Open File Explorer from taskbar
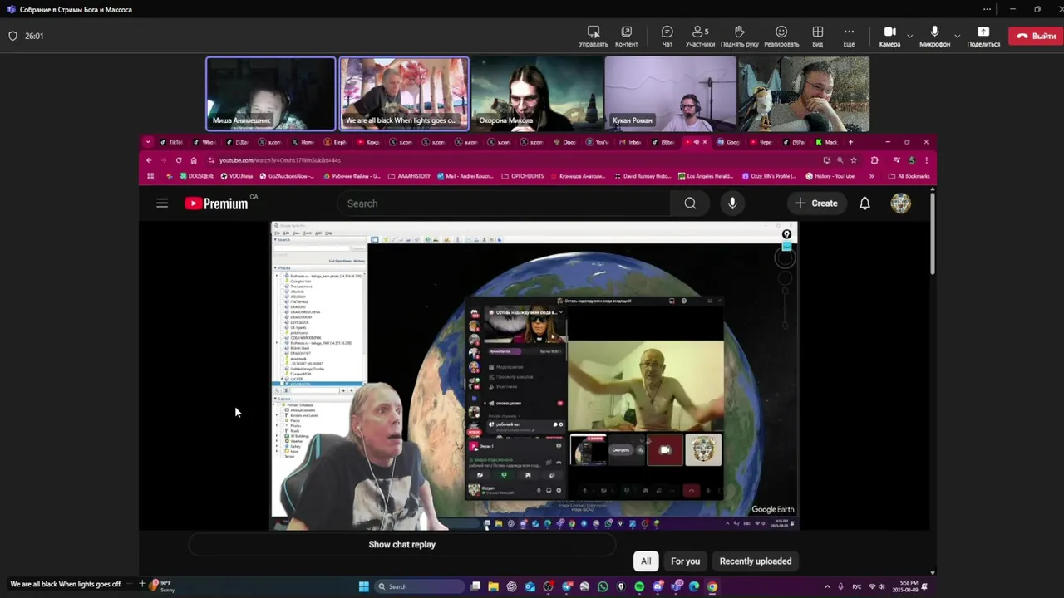Viewport: 1064px width, 598px height. 493,586
